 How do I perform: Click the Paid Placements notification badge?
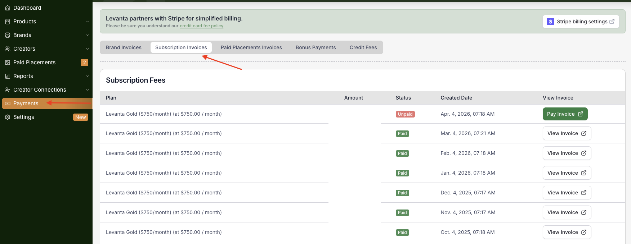click(x=84, y=63)
